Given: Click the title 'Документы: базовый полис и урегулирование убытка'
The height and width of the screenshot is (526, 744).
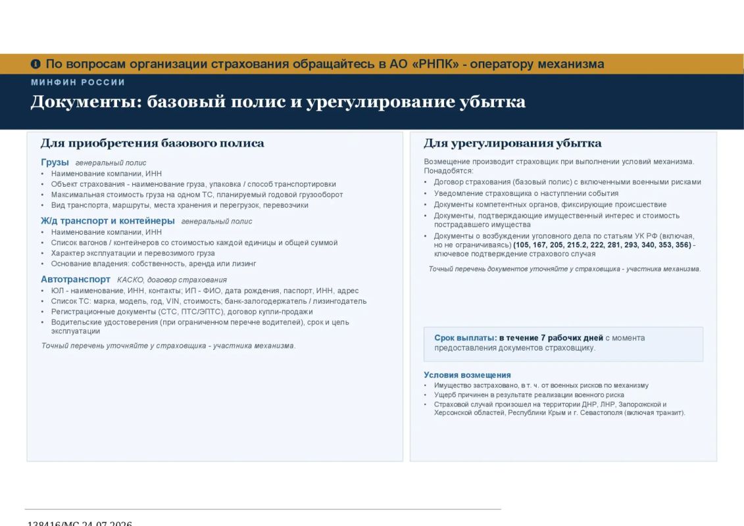Looking at the screenshot, I should (278, 102).
